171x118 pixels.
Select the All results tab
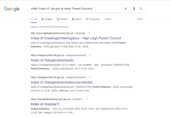coord(34,19)
